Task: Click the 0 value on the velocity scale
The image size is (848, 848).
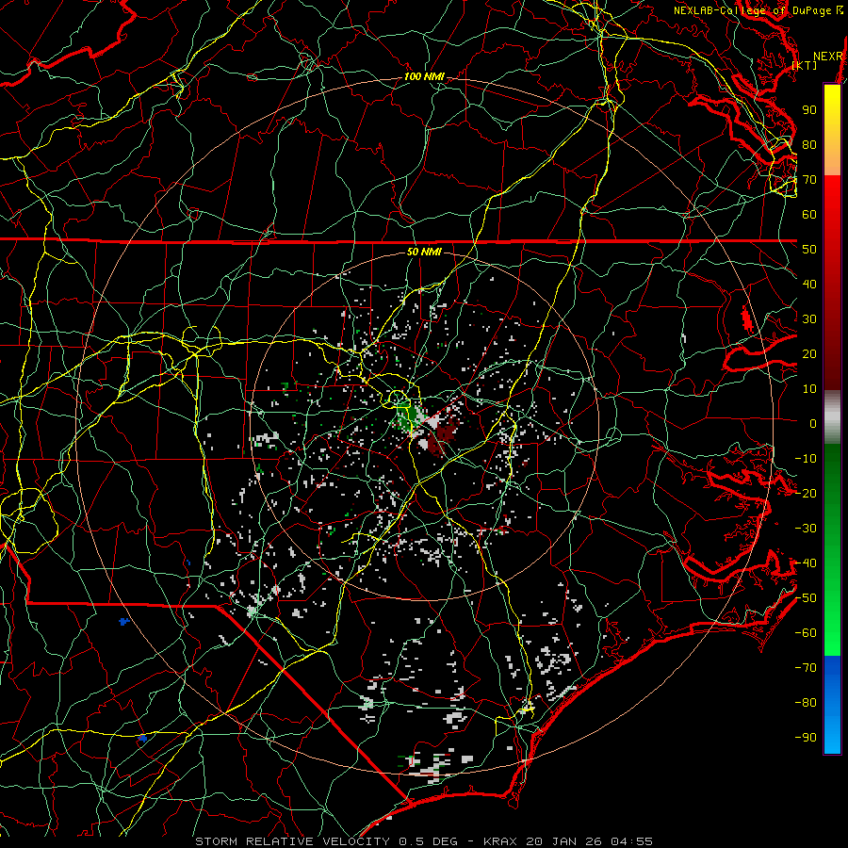Action: 813,423
